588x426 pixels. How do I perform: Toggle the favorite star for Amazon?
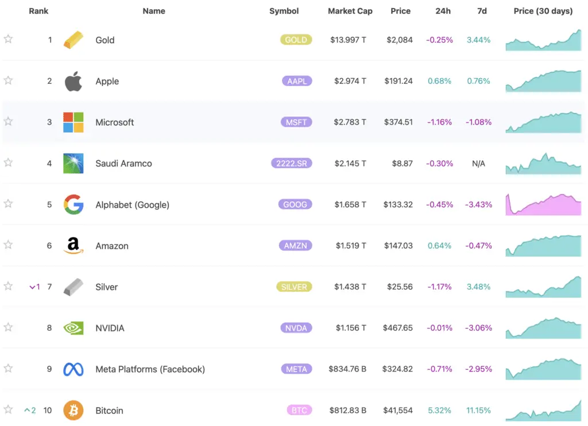pos(8,245)
